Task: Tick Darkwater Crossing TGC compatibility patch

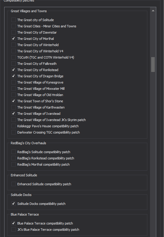Action: tap(13, 132)
